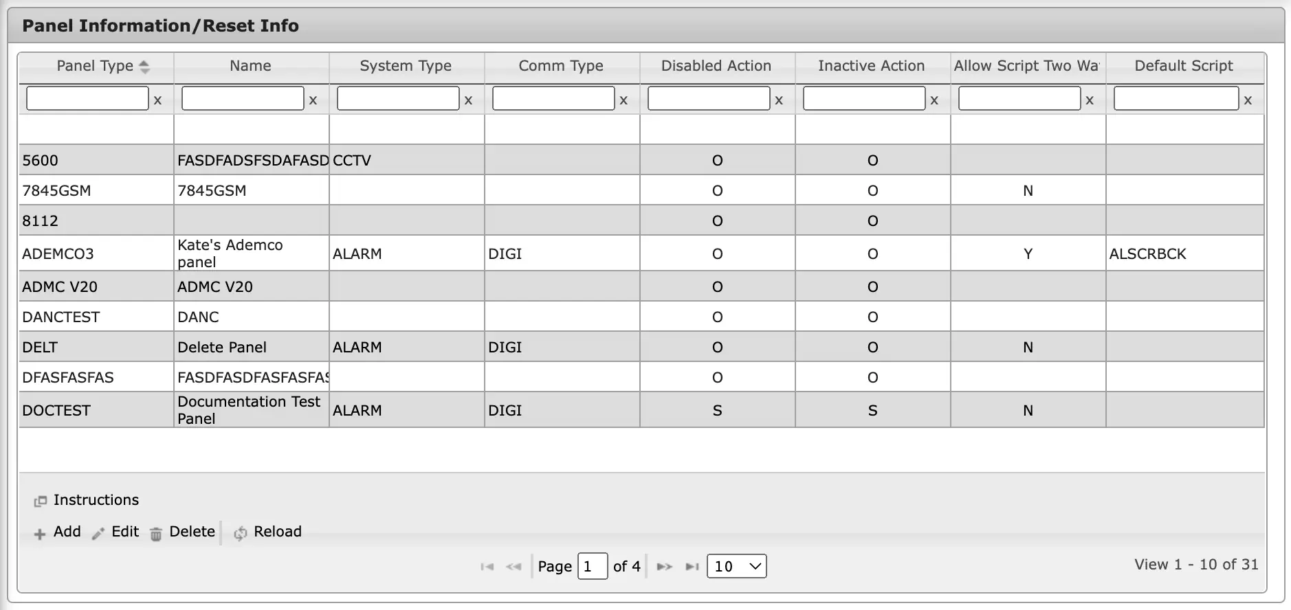
Task: Click the Inactive Action filter field
Action: click(864, 98)
